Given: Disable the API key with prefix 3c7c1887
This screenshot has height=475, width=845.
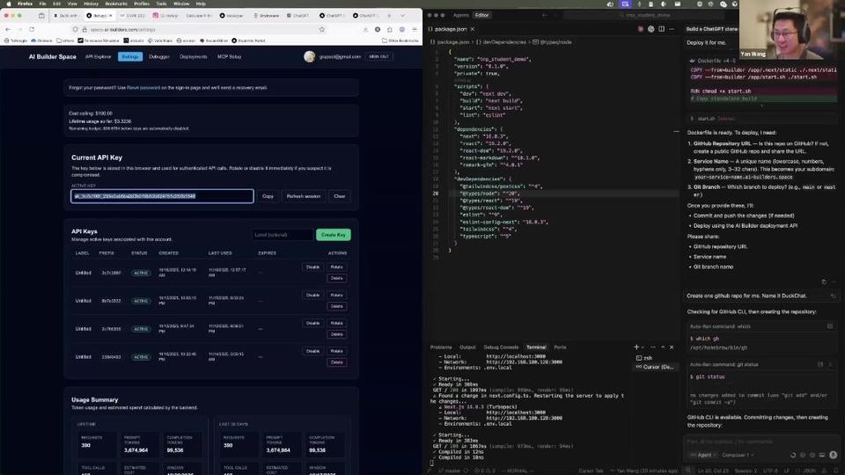Looking at the screenshot, I should point(312,267).
